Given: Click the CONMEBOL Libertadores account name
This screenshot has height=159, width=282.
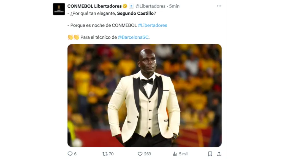Looking at the screenshot, I should 94,6.
